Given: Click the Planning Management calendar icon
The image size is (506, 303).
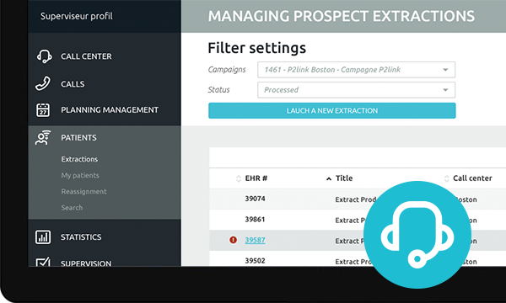Looking at the screenshot, I should pyautogui.click(x=43, y=109).
